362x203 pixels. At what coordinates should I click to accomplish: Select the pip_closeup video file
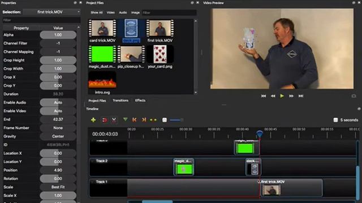[131, 57]
